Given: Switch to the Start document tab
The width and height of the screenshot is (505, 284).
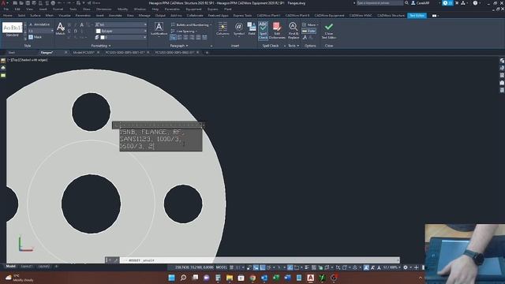Looking at the screenshot, I should pos(12,53).
